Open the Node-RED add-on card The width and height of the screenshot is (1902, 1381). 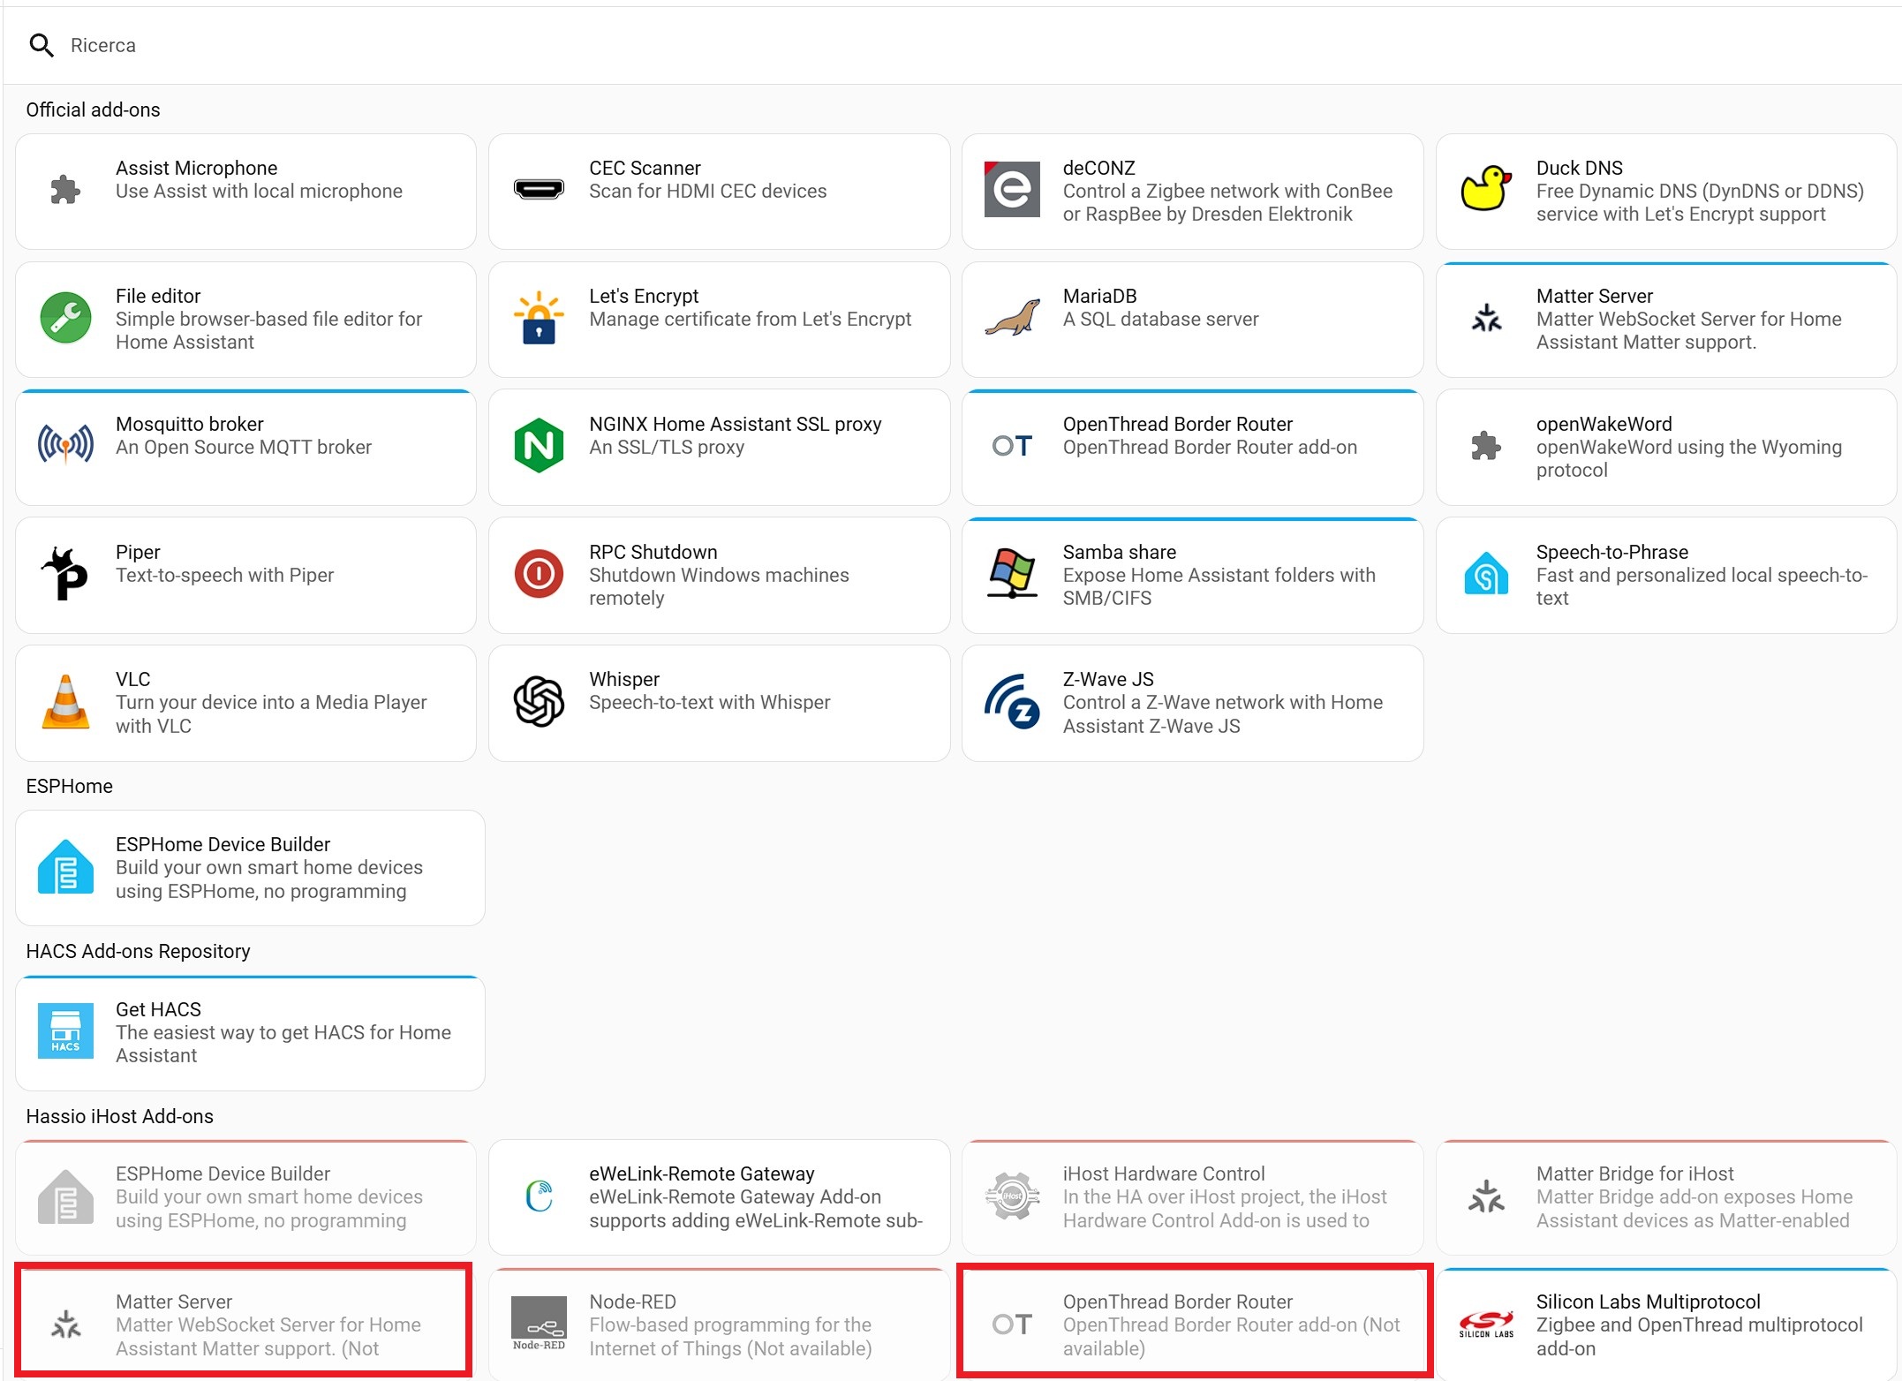[x=719, y=1324]
